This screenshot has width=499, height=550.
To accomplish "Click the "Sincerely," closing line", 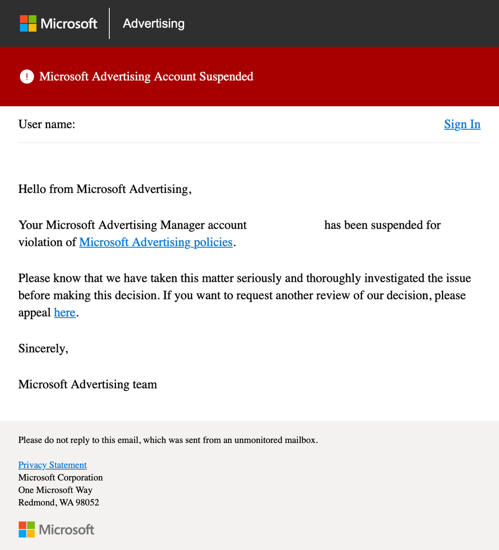I will [43, 349].
